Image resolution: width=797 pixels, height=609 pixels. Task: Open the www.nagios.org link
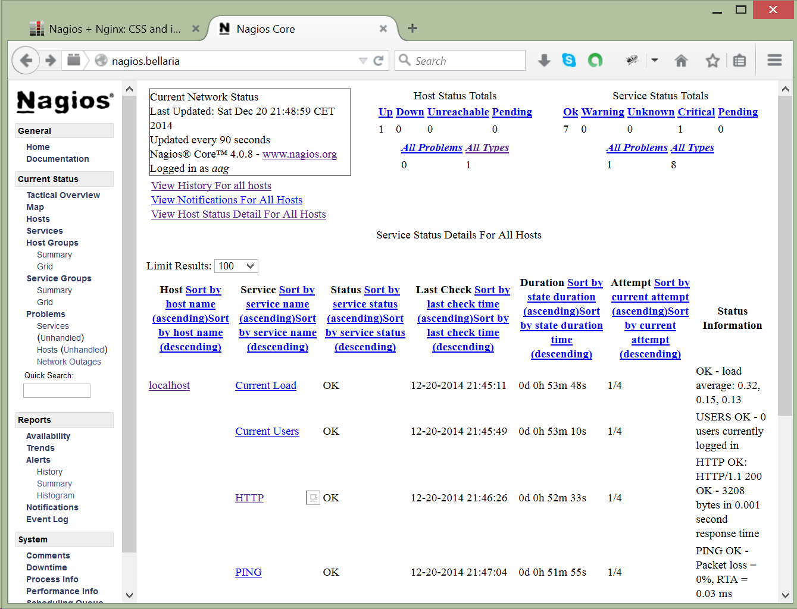299,154
